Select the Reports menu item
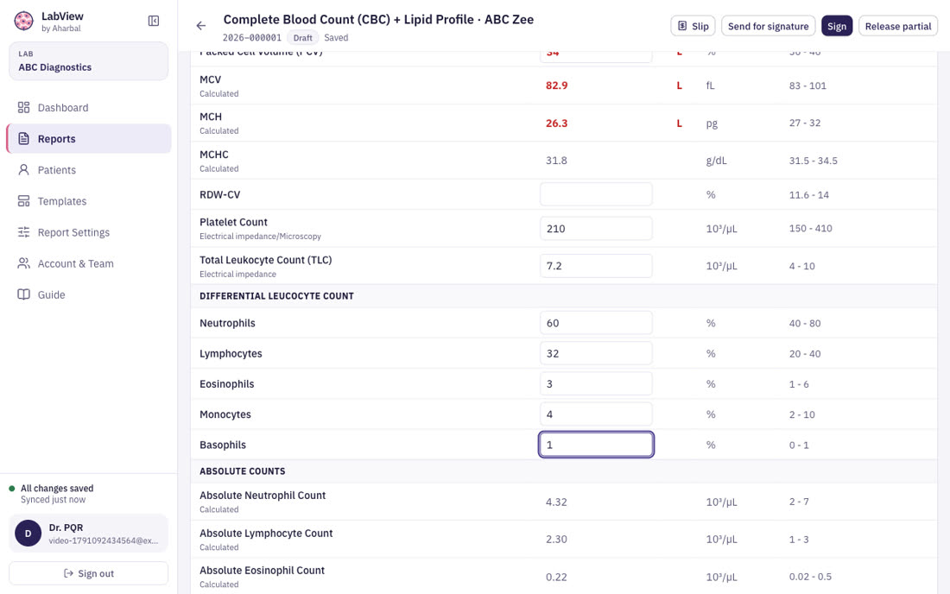 (x=89, y=139)
